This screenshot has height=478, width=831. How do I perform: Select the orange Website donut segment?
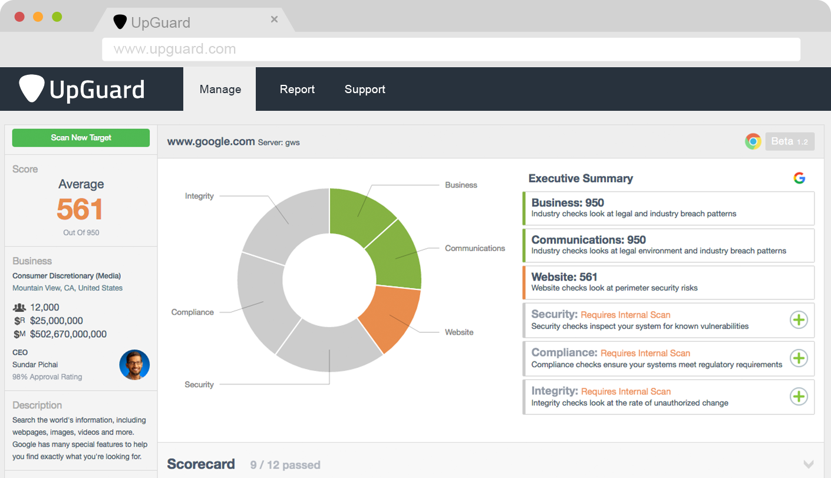pyautogui.click(x=391, y=318)
